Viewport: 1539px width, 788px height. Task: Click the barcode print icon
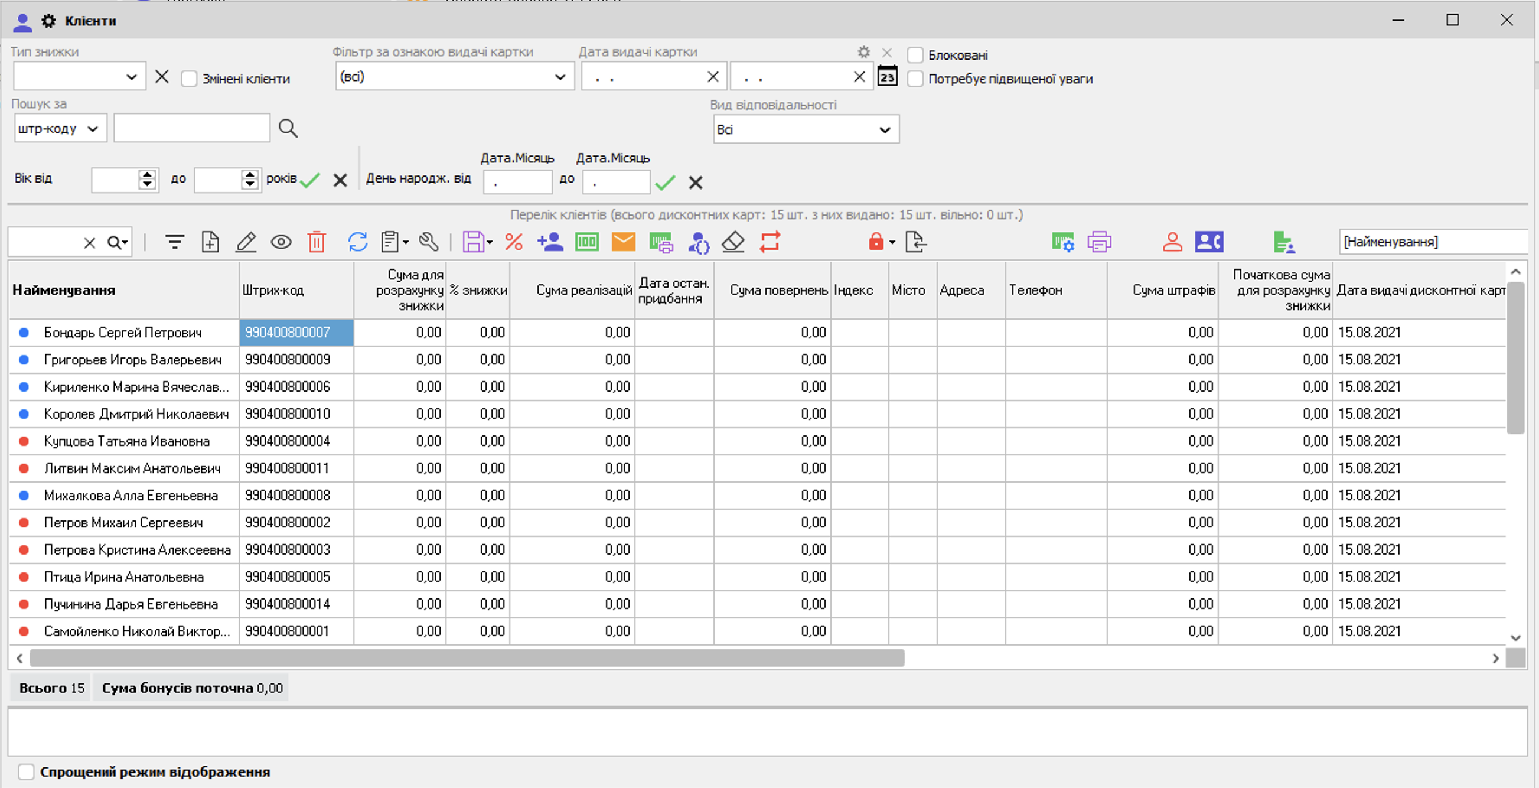tap(661, 243)
